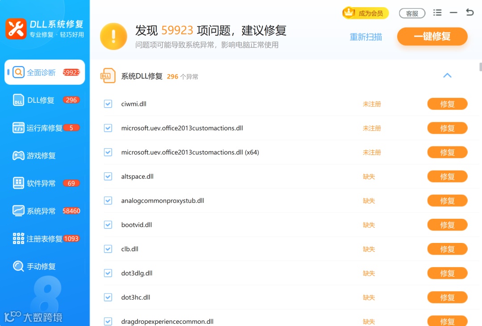The image size is (482, 326).
Task: Click the back arrow icon at top right
Action: coord(470,13)
